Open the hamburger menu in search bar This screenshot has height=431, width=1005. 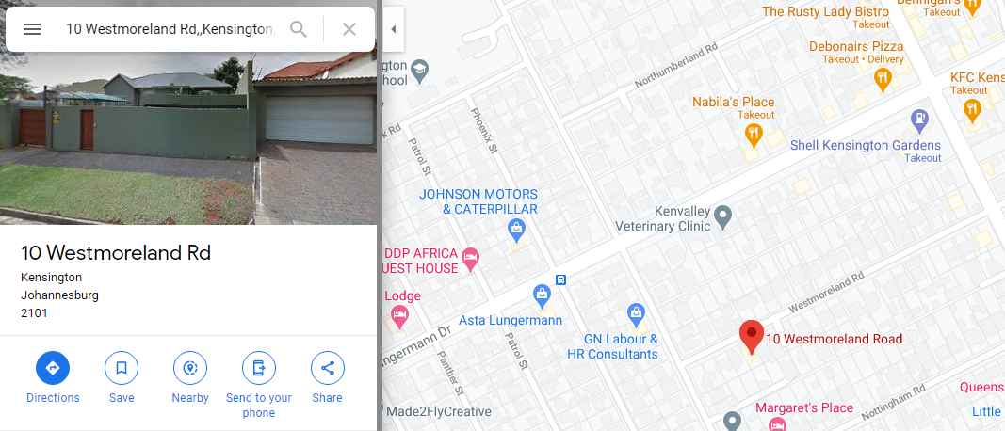coord(32,29)
